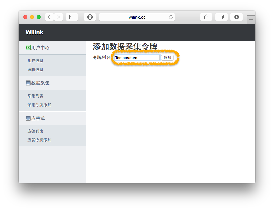Open the 编辑信息 sidebar link

point(35,69)
